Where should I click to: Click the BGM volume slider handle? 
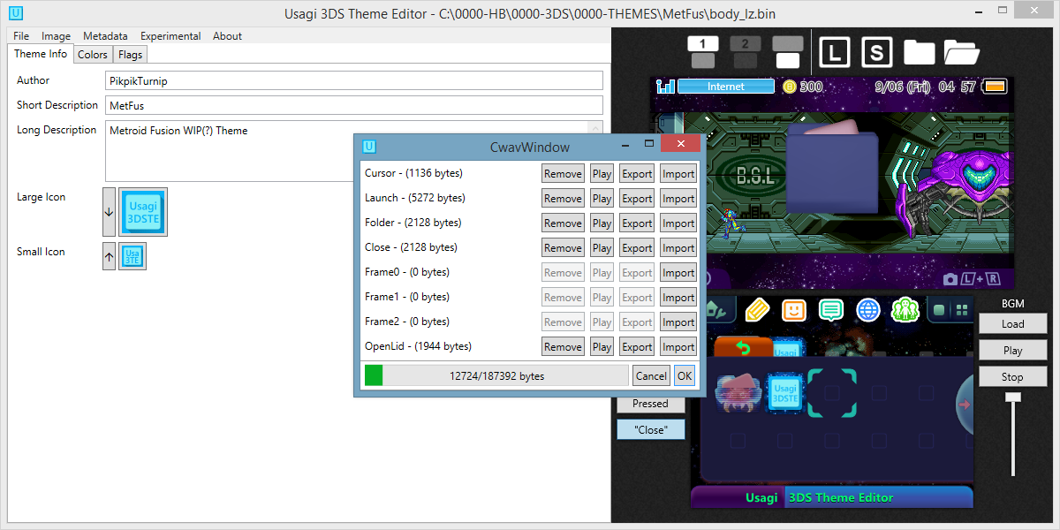click(x=1013, y=397)
